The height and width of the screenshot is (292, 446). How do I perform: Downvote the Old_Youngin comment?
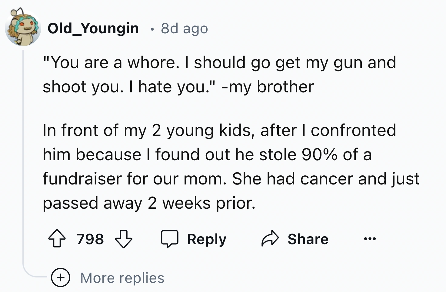click(123, 239)
